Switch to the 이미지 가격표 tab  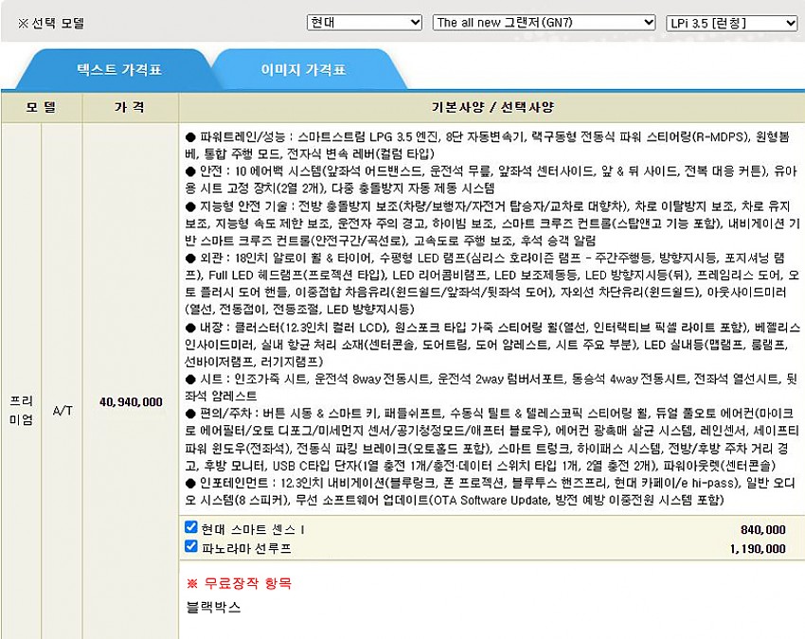[303, 70]
